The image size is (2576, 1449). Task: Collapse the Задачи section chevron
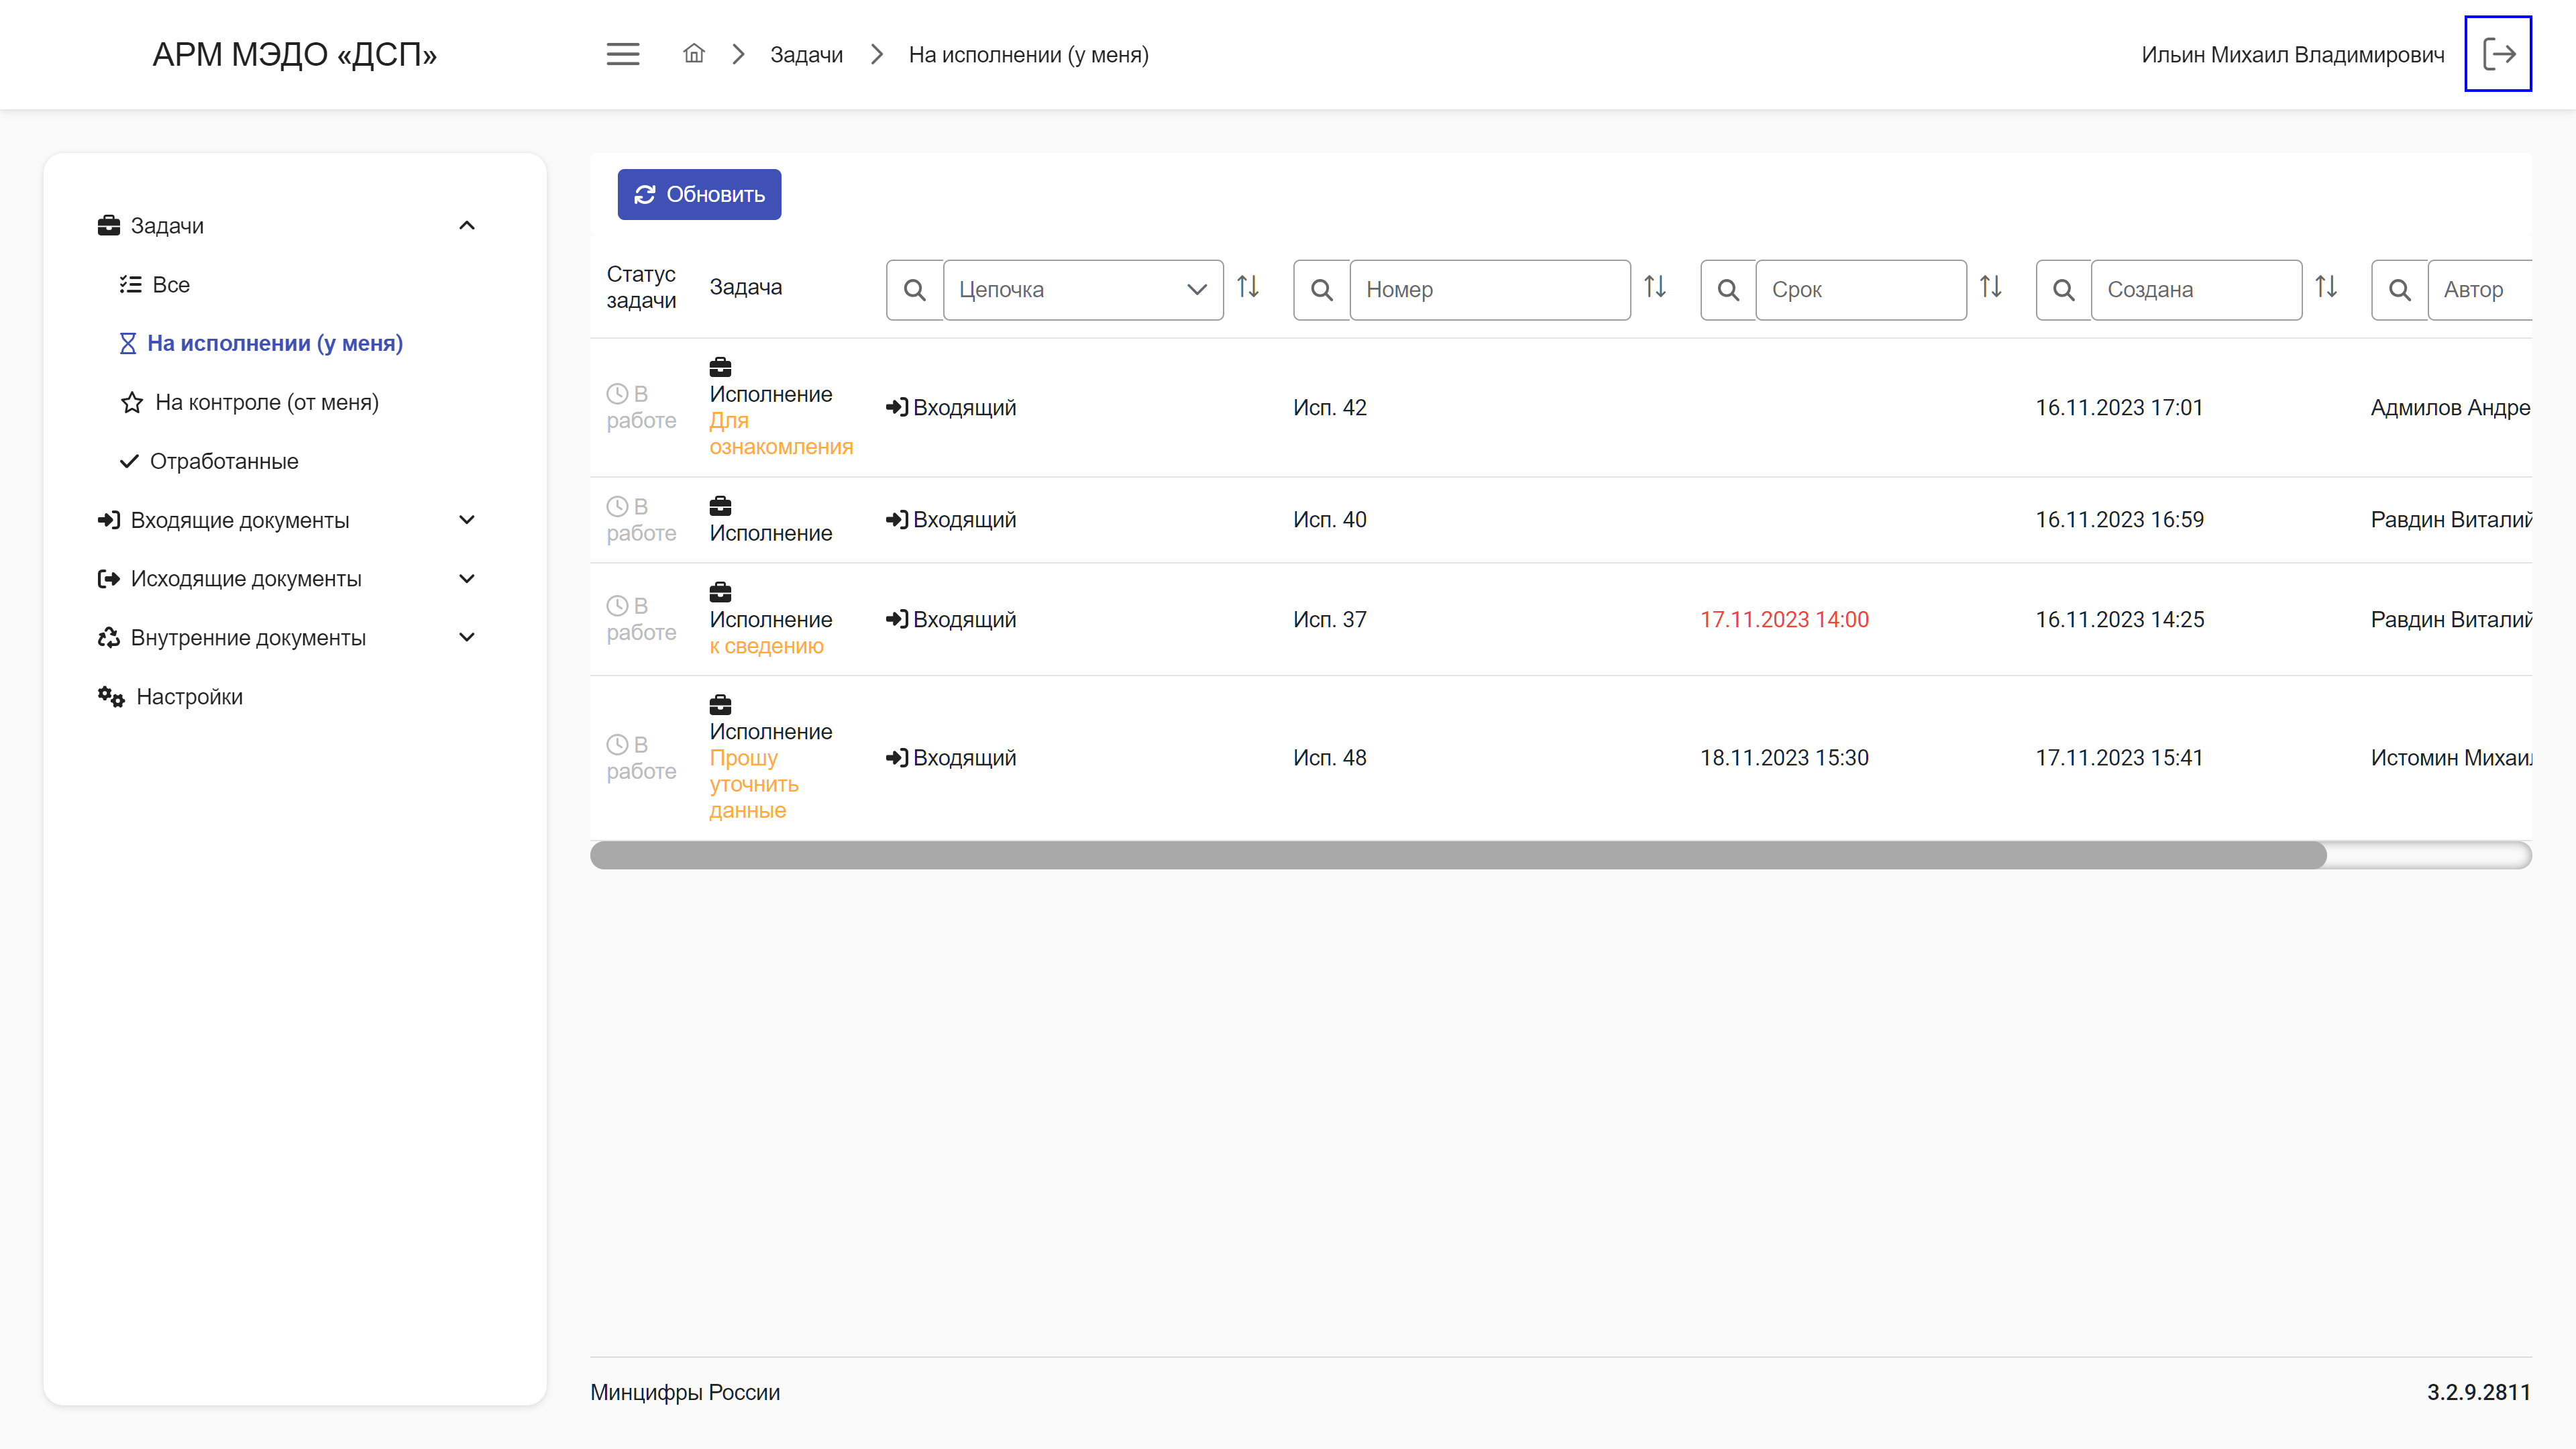[x=467, y=225]
